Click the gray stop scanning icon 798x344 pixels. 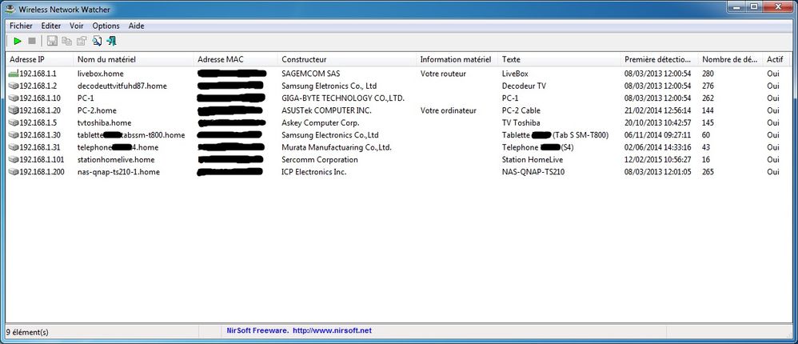click(x=31, y=42)
